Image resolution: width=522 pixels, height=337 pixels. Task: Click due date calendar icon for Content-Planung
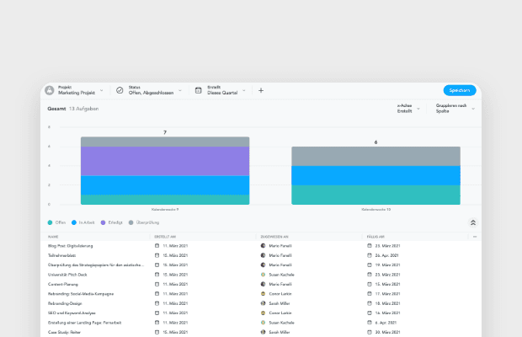370,284
